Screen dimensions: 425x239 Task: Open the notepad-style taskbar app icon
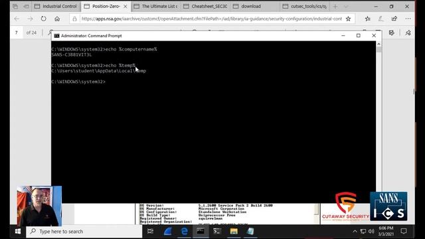point(250,231)
